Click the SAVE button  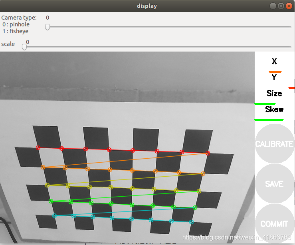pos(274,184)
